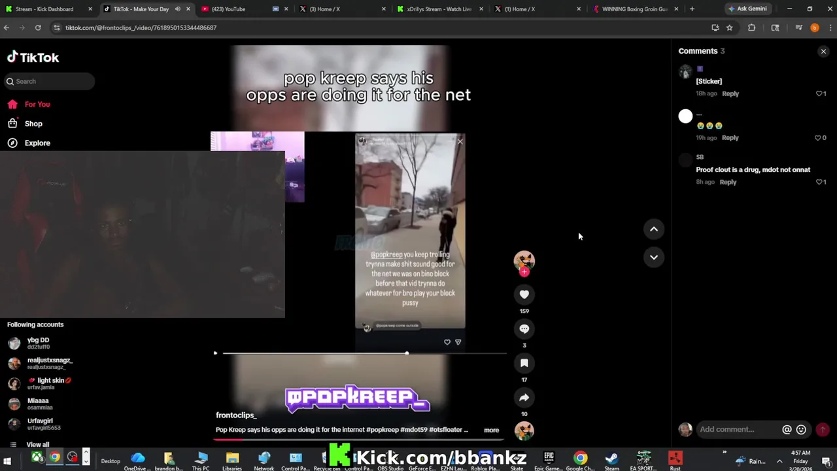Open comments with the speech bubble icon

point(524,328)
